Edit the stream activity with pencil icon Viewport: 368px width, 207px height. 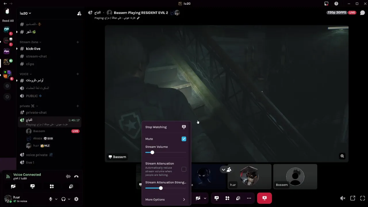[x=138, y=18]
